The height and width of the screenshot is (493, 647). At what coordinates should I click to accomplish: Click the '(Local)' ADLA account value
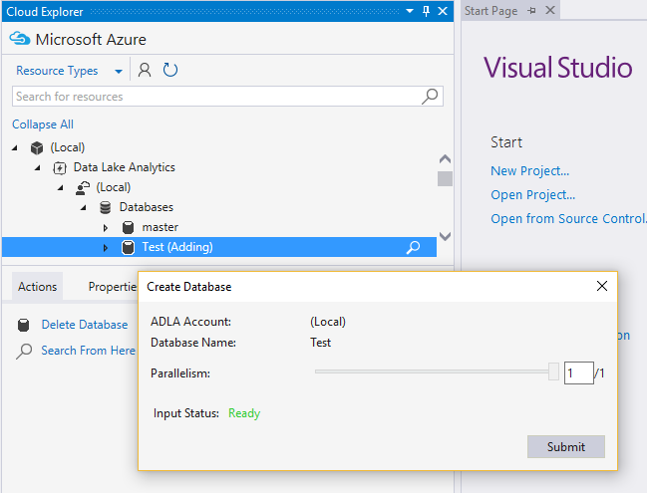(x=328, y=322)
